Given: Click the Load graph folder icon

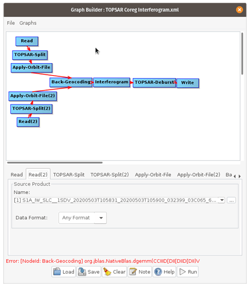Looking at the screenshot, I should point(57,272).
